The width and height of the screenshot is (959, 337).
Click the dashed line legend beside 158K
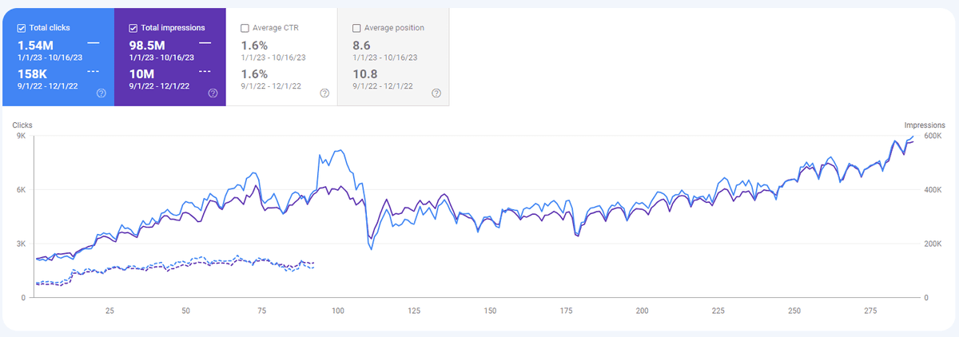pyautogui.click(x=94, y=72)
